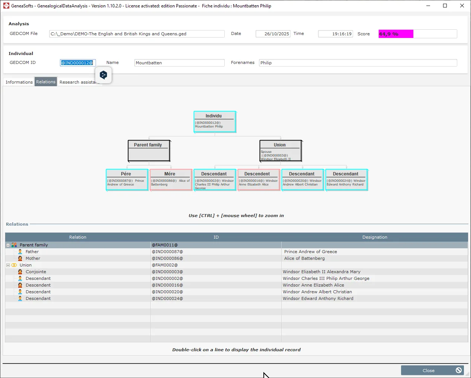471x378 pixels.
Task: Select the Windsor Elizabeth II row in the table
Action: pyautogui.click(x=322, y=272)
